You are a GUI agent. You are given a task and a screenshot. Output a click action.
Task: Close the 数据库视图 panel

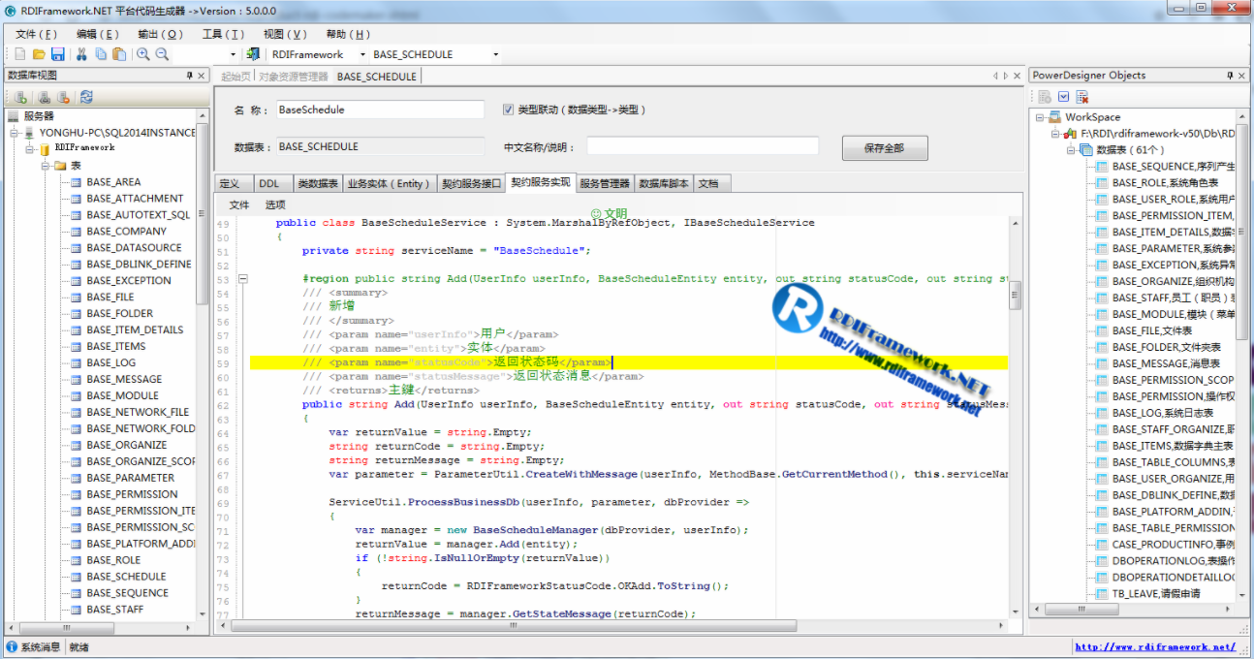pos(202,76)
